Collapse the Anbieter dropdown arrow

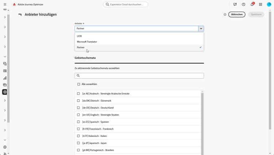pos(201,28)
